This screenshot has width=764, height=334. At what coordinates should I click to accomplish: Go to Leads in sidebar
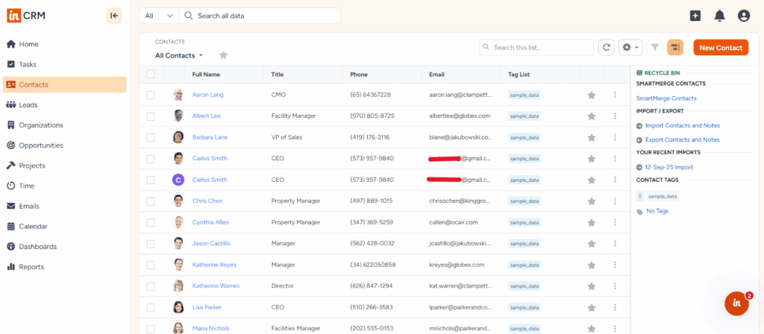(x=28, y=105)
